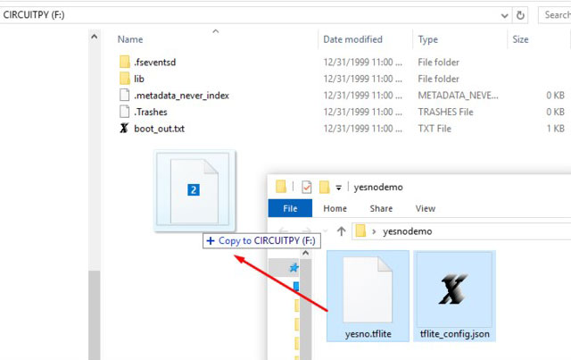Click the lib folder icon

pos(124,79)
